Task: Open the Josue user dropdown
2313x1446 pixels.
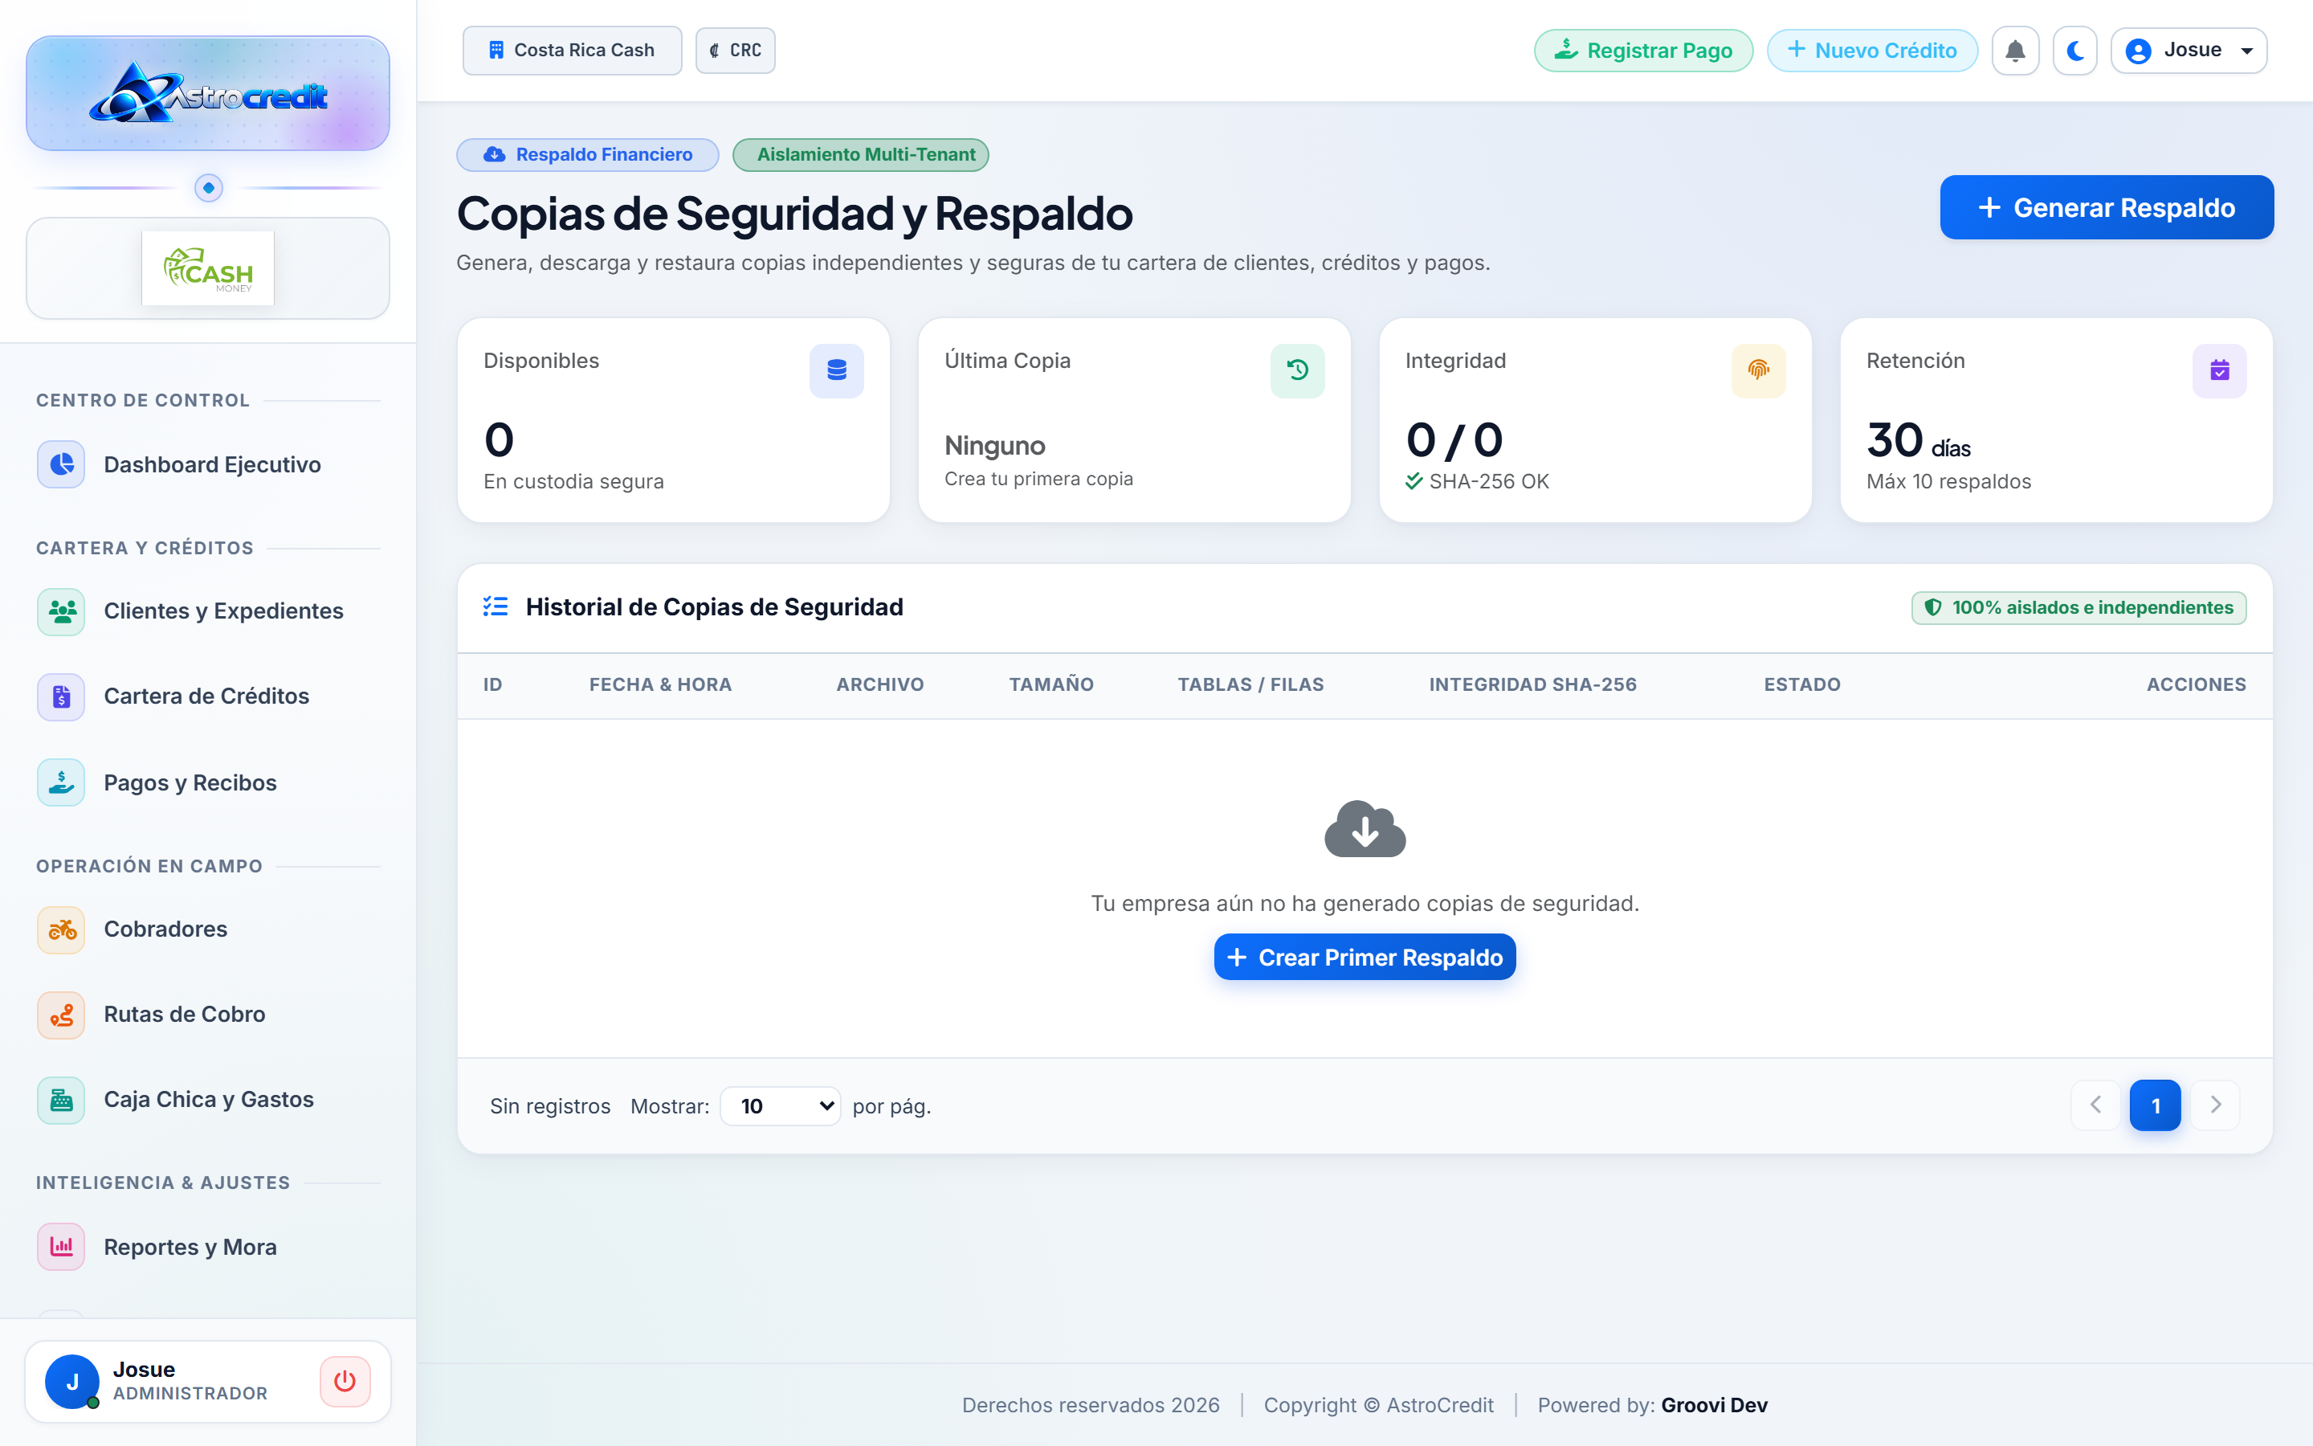Action: pyautogui.click(x=2189, y=51)
